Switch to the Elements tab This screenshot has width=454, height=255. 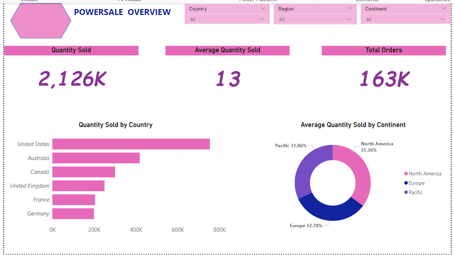point(367,1)
